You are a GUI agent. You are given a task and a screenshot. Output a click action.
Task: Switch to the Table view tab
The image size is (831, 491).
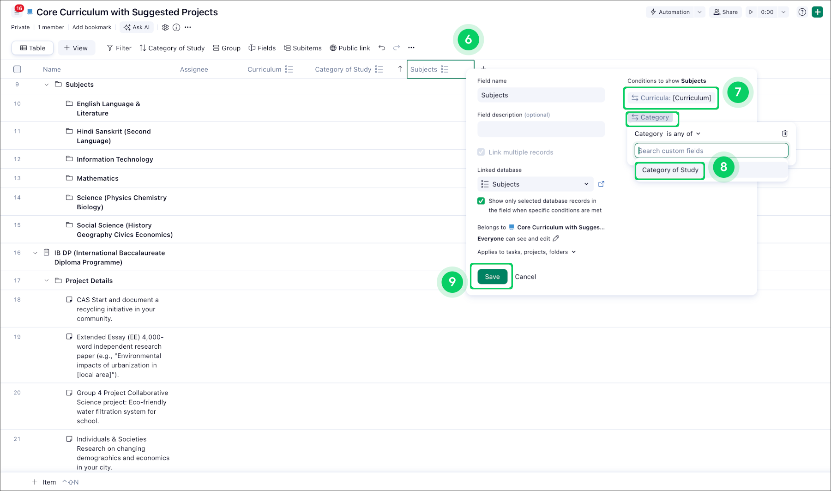coord(32,48)
